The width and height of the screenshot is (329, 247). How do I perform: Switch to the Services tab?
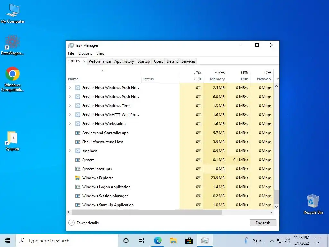click(188, 61)
